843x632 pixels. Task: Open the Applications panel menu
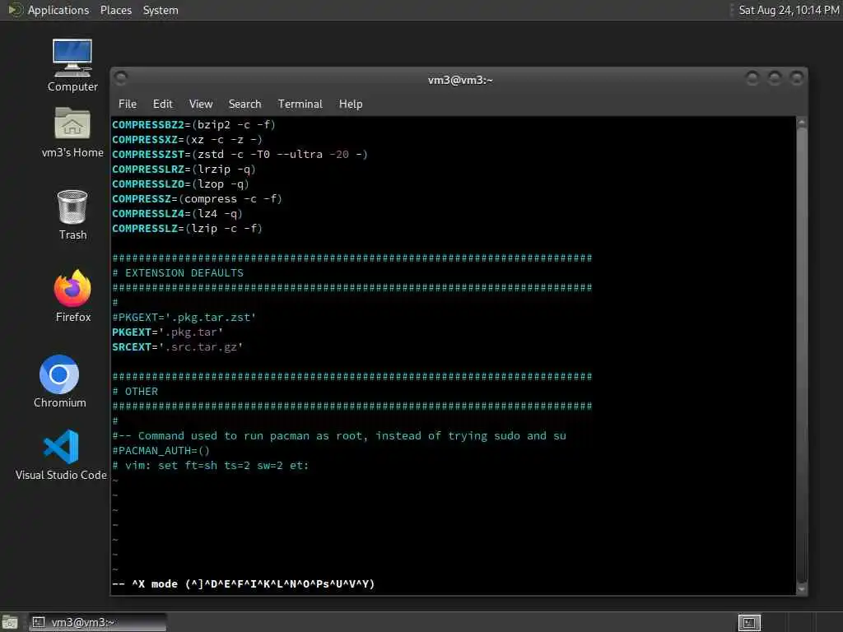58,10
